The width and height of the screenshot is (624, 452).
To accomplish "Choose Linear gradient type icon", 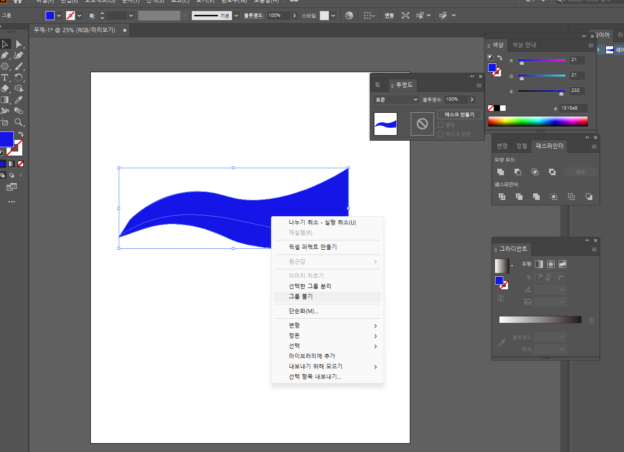I will pos(539,264).
